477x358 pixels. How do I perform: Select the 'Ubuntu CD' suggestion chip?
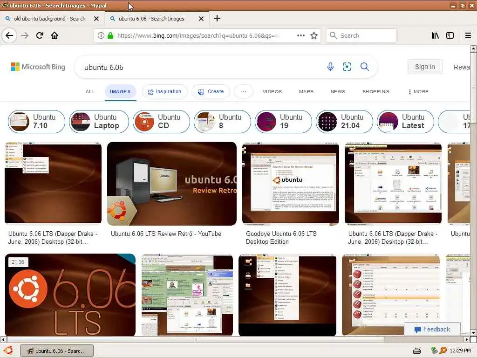tap(161, 122)
